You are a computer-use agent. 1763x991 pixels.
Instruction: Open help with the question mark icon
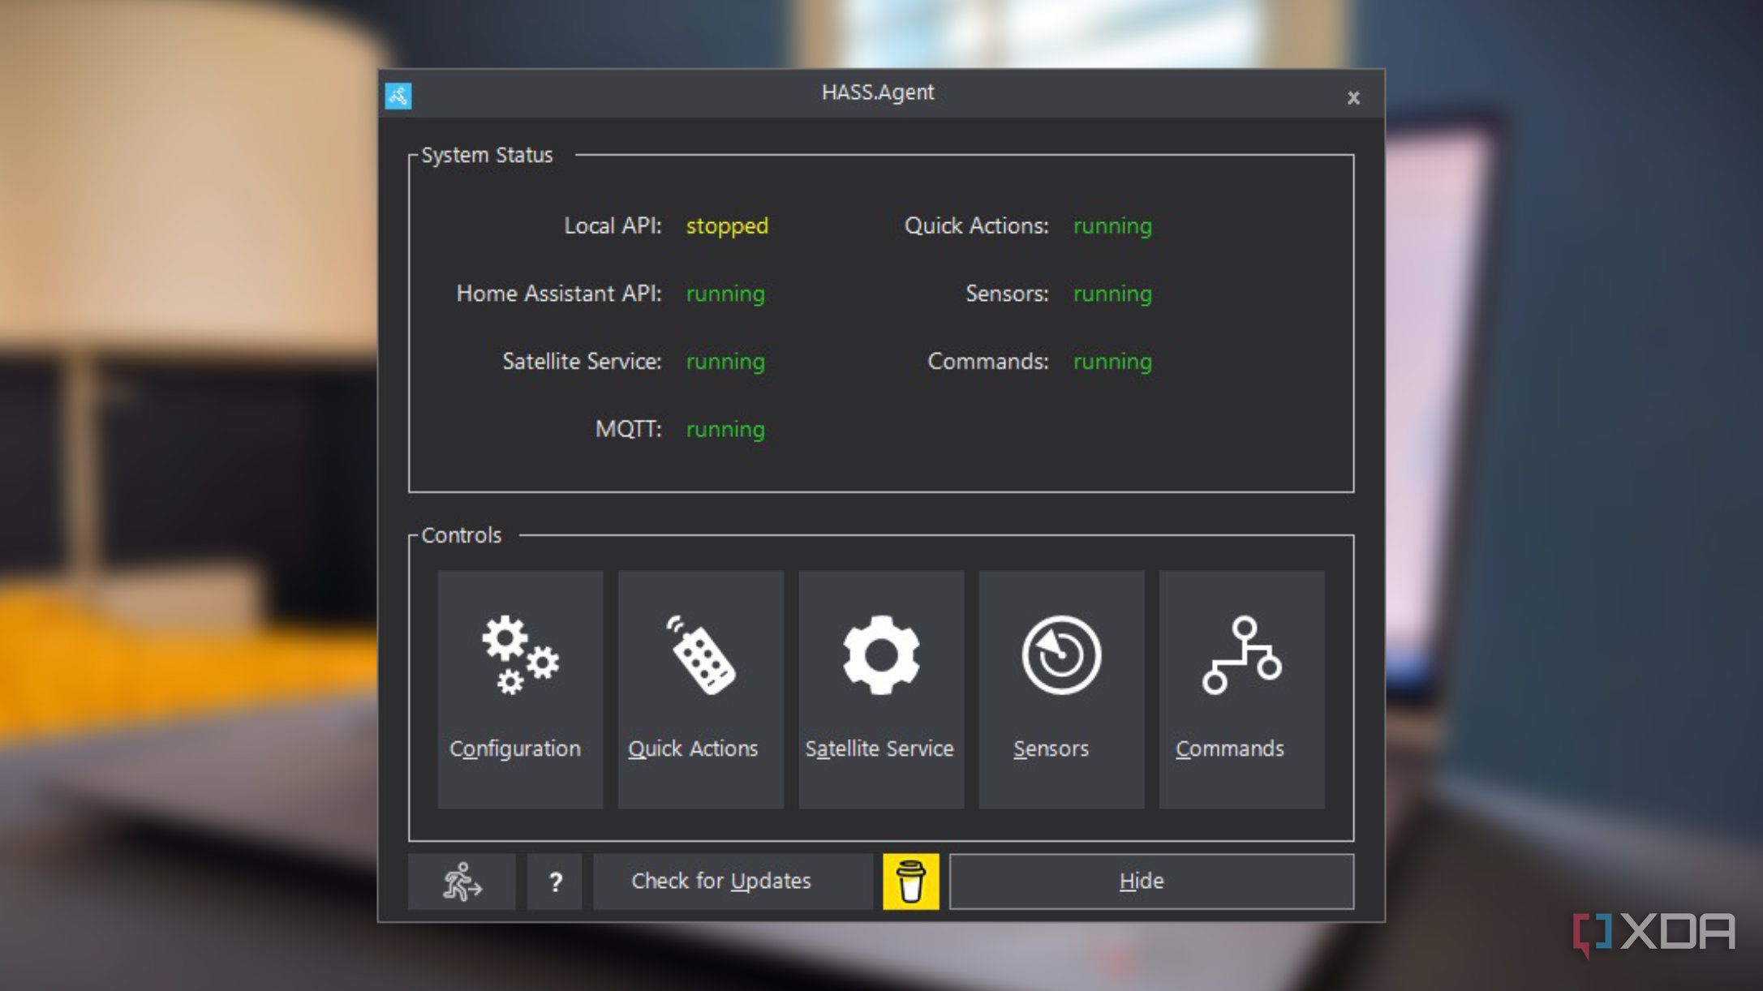point(554,882)
